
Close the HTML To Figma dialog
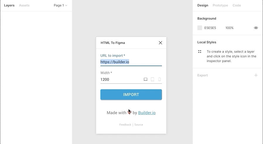(160, 43)
